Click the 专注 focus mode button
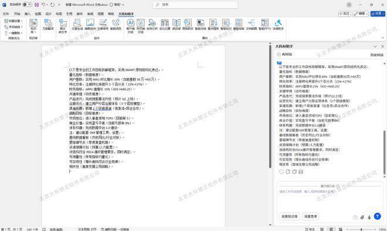 pyautogui.click(x=310, y=229)
